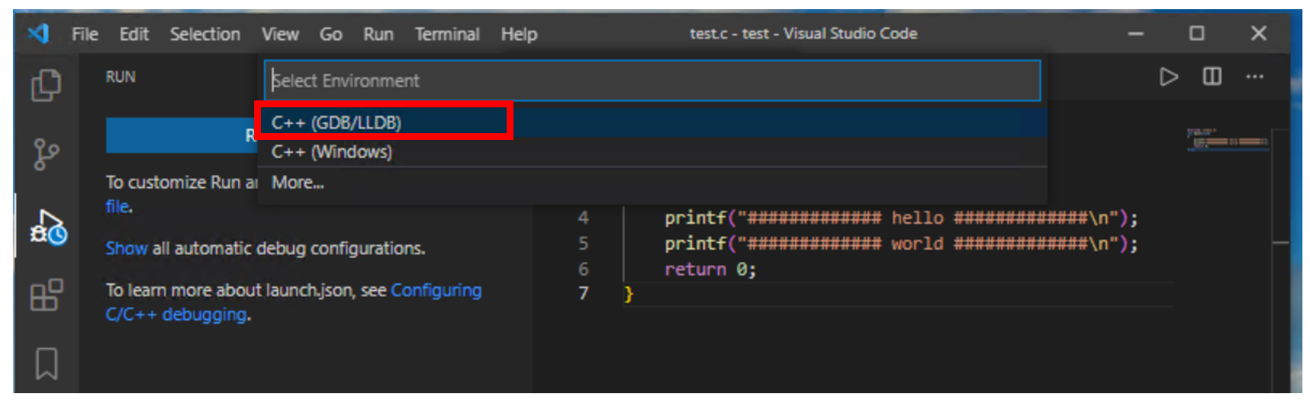Image resolution: width=1310 pixels, height=403 pixels.
Task: Click the printf hello code line
Action: pos(901,218)
